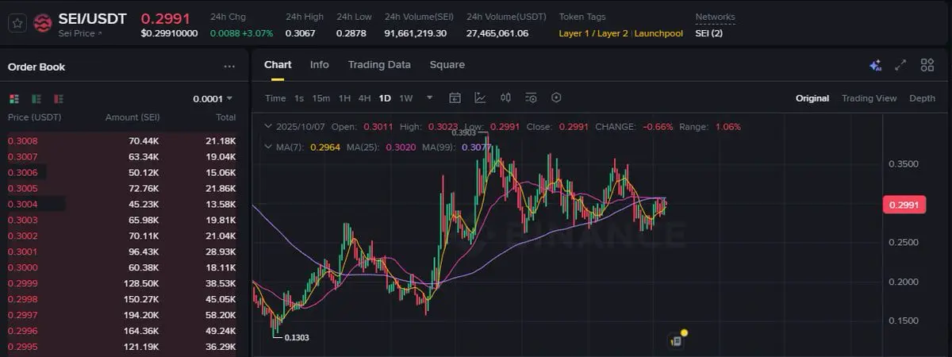Image resolution: width=952 pixels, height=357 pixels.
Task: Open the layout grid icon
Action: coord(927,65)
